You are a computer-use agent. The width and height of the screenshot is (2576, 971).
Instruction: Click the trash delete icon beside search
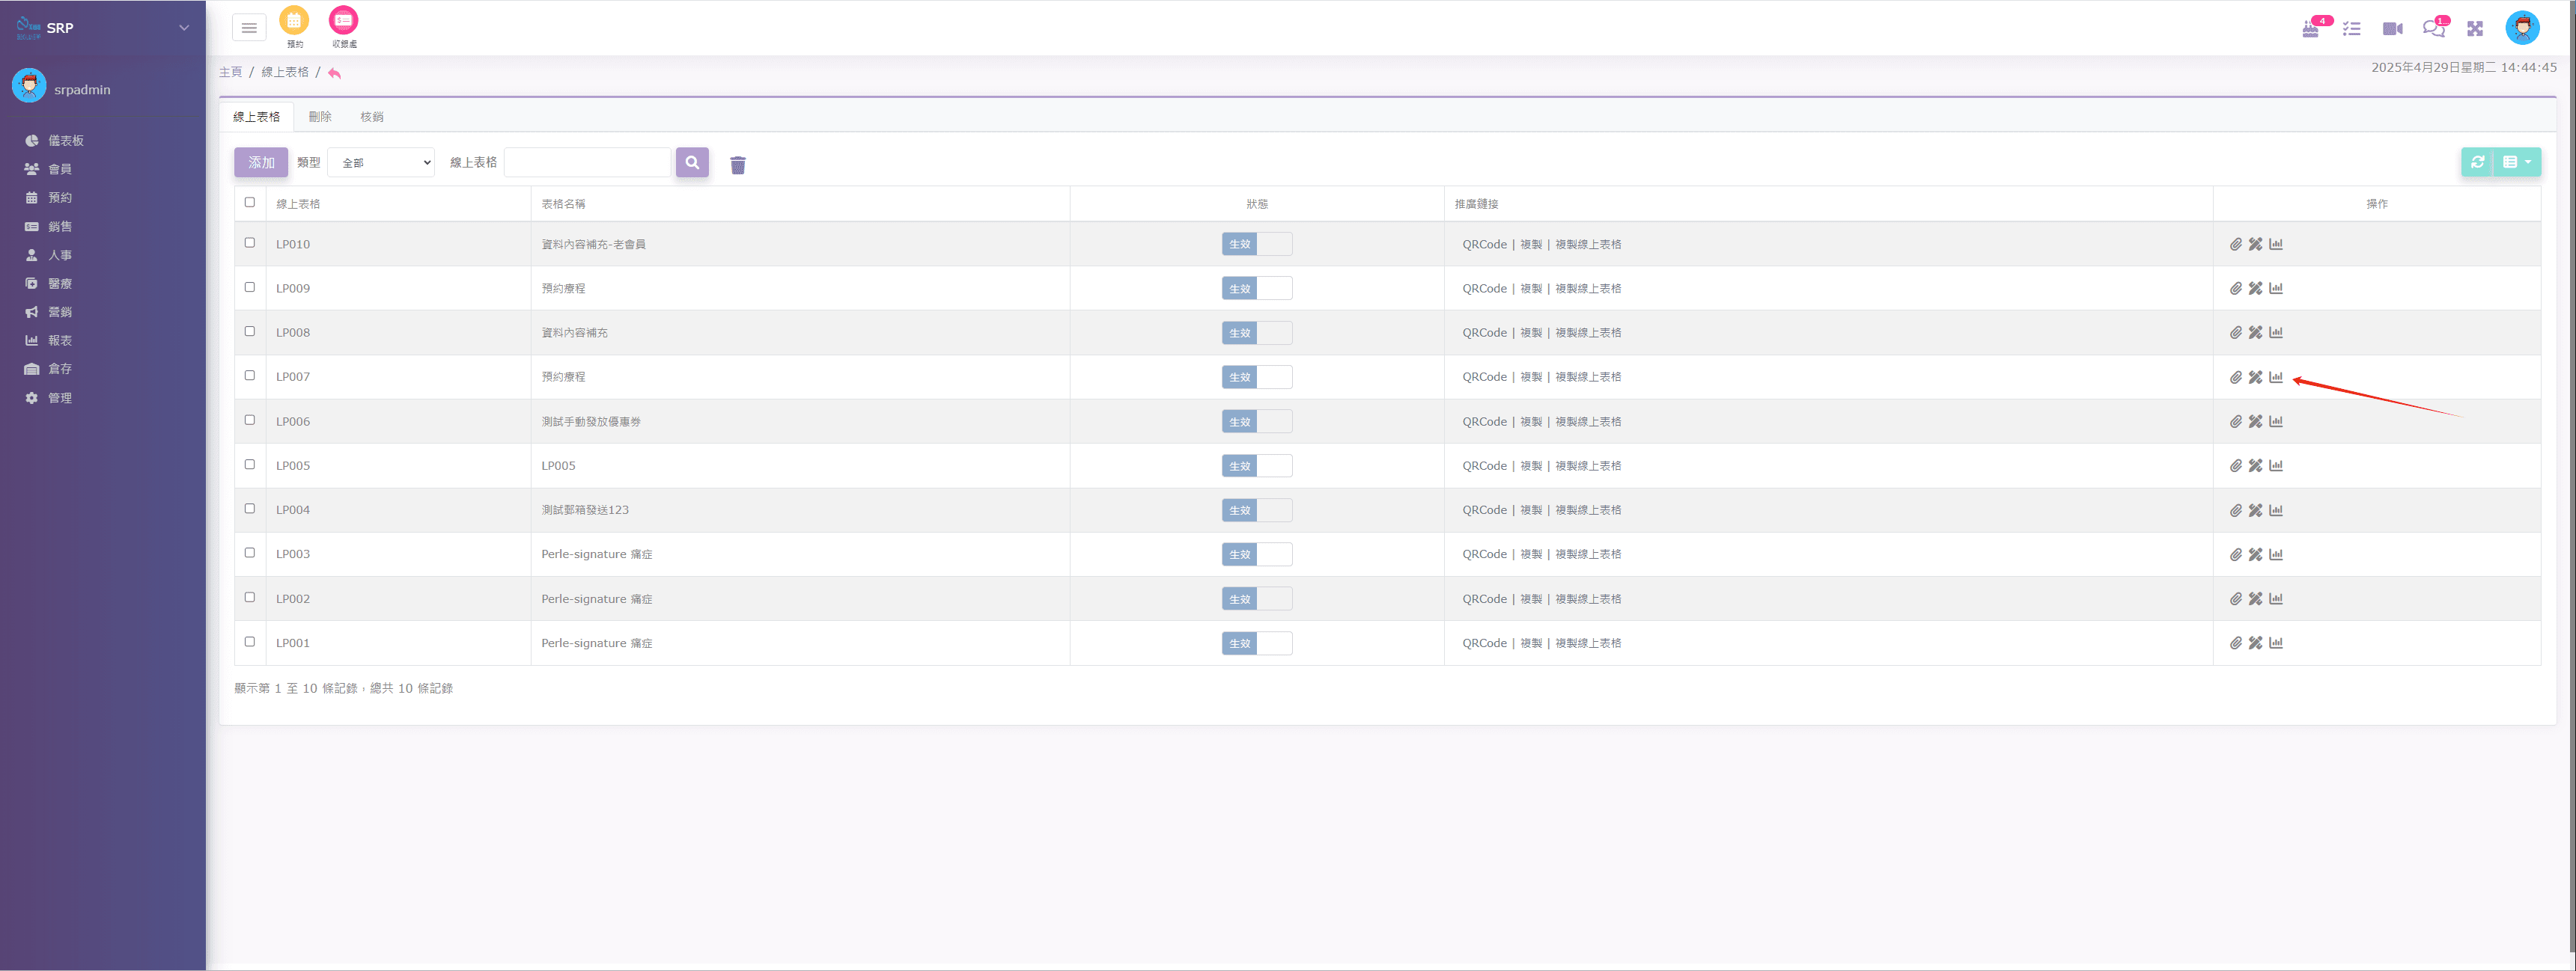pos(738,165)
